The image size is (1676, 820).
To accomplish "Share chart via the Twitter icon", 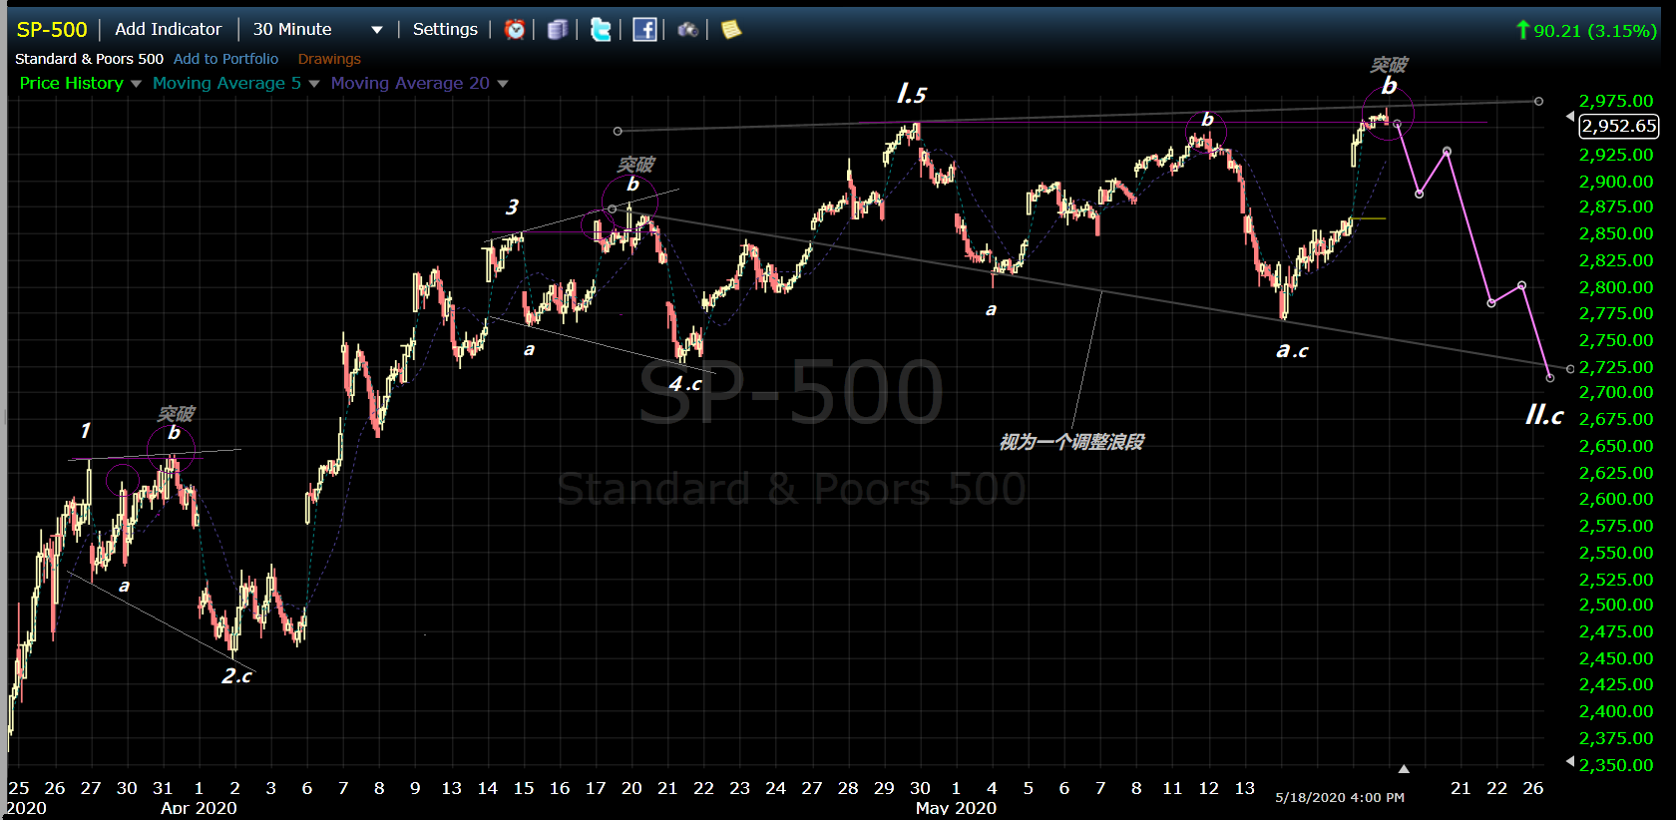I will click(x=601, y=30).
